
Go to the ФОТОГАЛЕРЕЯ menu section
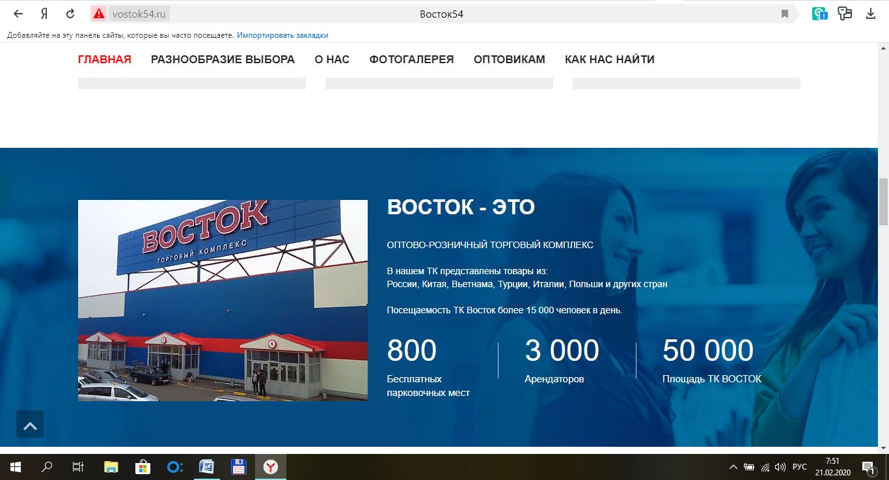[411, 59]
